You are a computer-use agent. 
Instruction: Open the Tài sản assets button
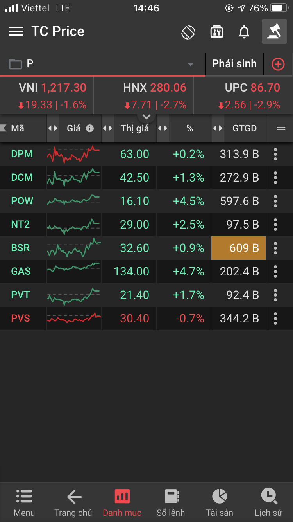pos(220,502)
